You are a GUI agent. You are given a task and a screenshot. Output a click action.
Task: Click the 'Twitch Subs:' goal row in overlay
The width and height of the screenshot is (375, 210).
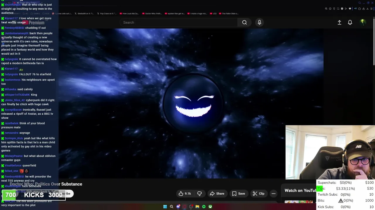tap(346, 195)
